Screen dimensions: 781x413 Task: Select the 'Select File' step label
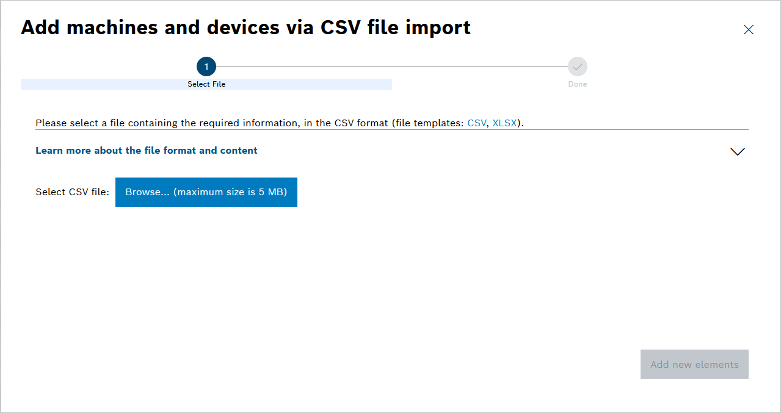[x=206, y=84]
